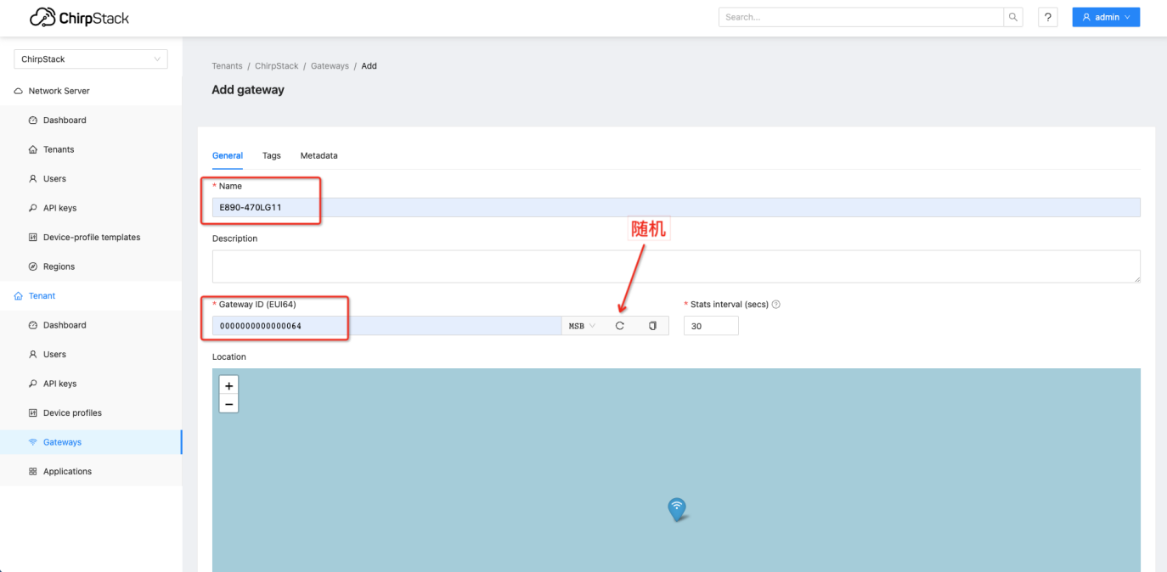Select Tenants in the Network Server menu
The width and height of the screenshot is (1167, 572).
(x=59, y=149)
